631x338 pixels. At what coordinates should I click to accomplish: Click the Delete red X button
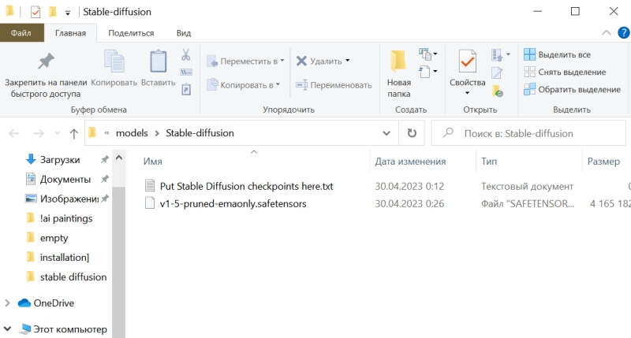(x=303, y=61)
